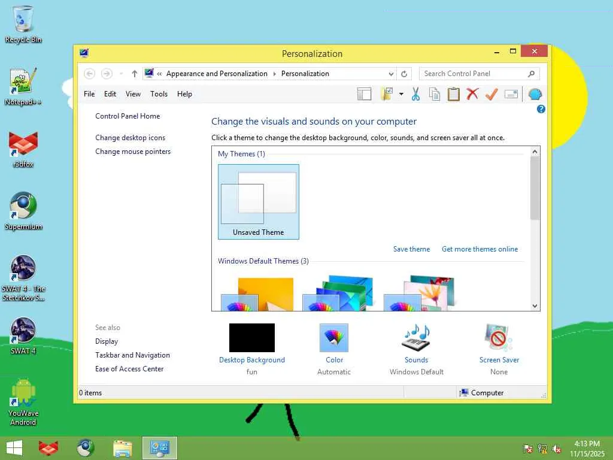The height and width of the screenshot is (460, 613).
Task: Click the Computer status bar entry
Action: [482, 393]
